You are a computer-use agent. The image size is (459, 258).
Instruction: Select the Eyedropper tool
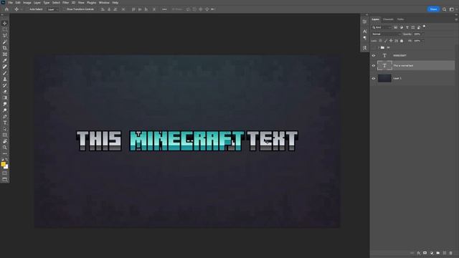pos(5,60)
